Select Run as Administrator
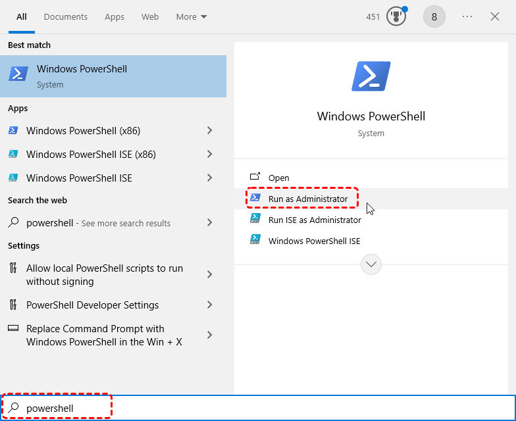 [x=307, y=199]
